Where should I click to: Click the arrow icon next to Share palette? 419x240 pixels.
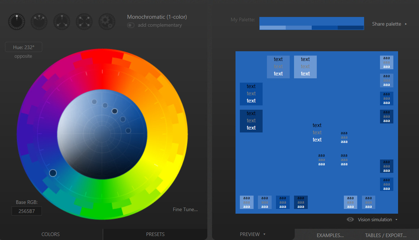(x=406, y=24)
